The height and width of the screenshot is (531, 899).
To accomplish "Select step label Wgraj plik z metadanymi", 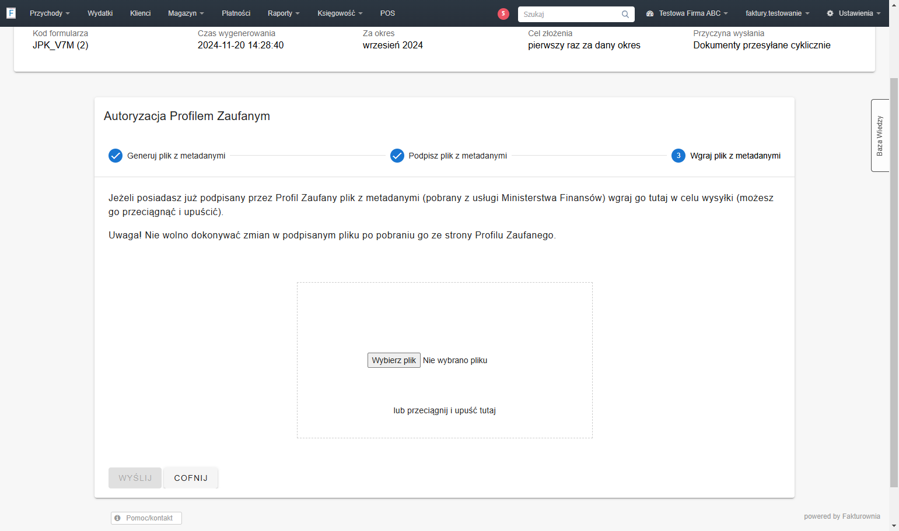I will pyautogui.click(x=735, y=156).
